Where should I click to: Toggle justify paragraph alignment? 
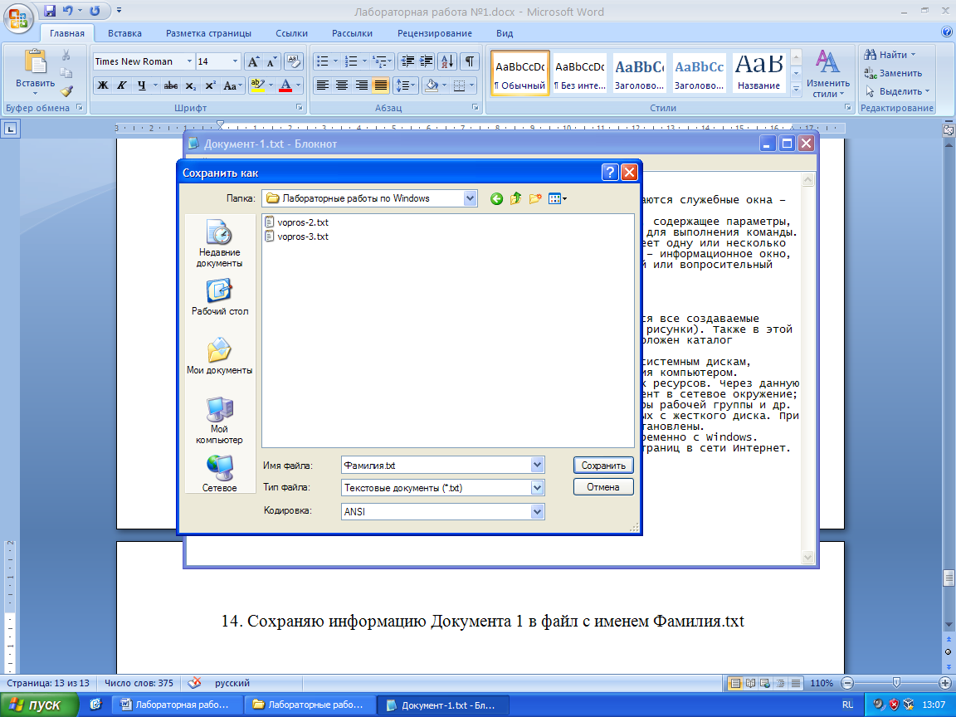point(380,85)
